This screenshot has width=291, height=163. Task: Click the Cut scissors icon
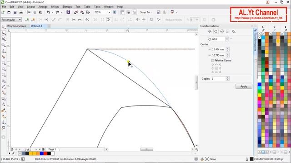[29, 12]
